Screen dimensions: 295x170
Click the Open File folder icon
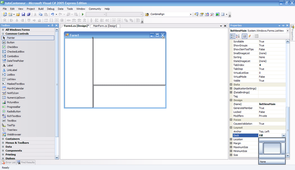tap(18, 14)
